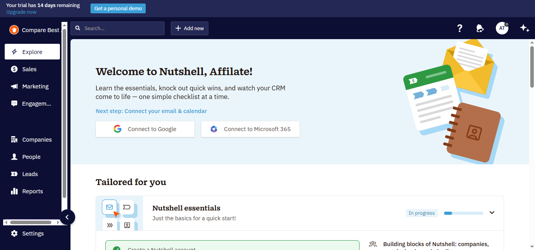
Task: Click the Engagement chat bubble icon
Action: tap(14, 103)
